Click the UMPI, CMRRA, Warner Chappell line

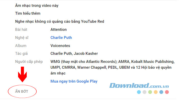[111, 67]
